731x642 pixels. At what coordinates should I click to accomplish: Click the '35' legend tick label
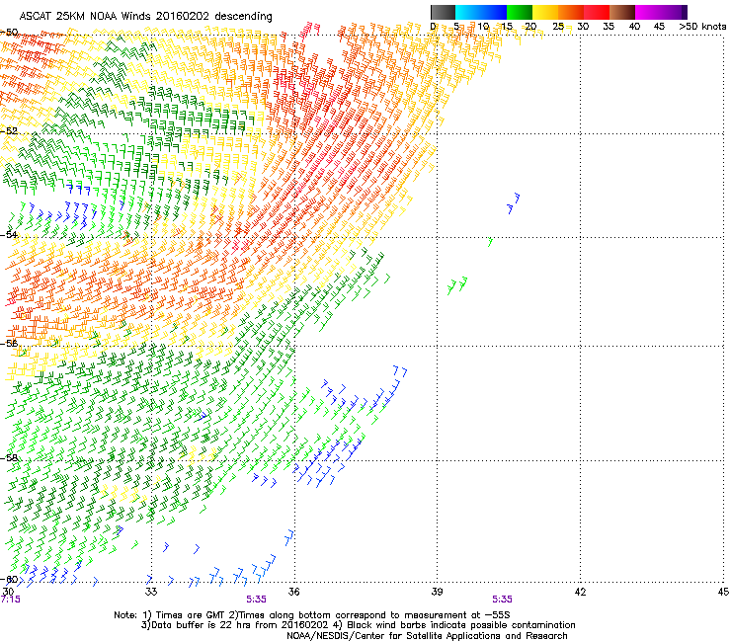pos(609,27)
